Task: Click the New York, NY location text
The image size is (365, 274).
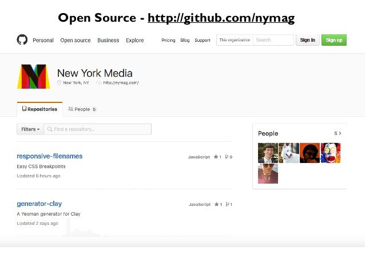Action: tap(76, 82)
